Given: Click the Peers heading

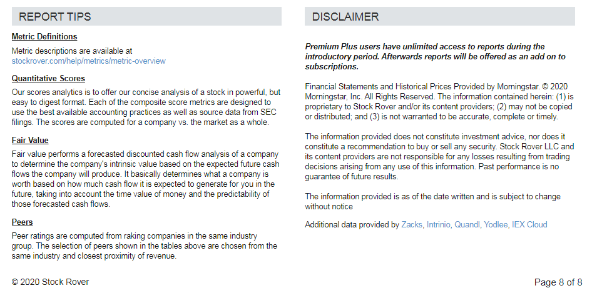Looking at the screenshot, I should 23,222.
